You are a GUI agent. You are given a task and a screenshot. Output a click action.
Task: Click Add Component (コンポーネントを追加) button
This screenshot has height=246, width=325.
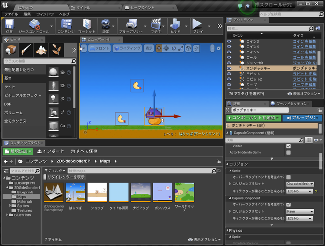coord(253,118)
